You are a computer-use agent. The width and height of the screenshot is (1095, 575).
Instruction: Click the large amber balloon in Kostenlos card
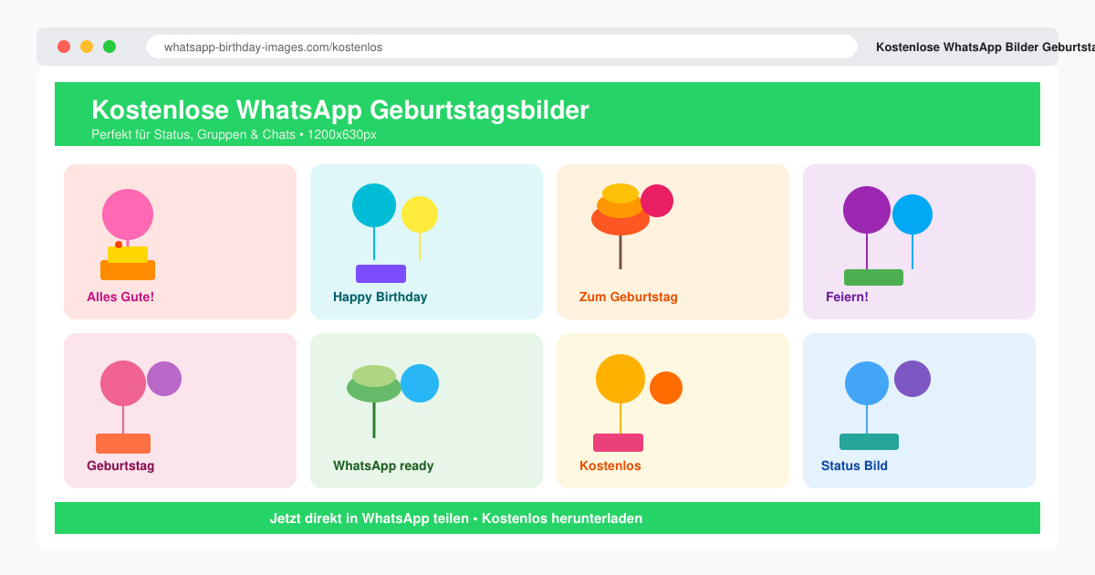click(x=620, y=379)
